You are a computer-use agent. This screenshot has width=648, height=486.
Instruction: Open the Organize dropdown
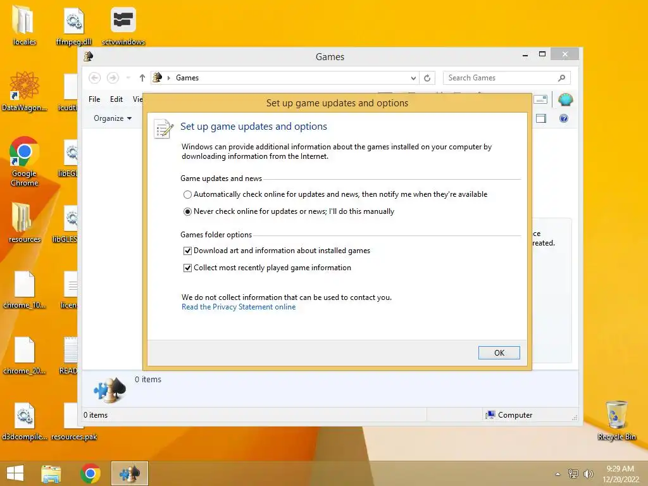click(x=113, y=118)
